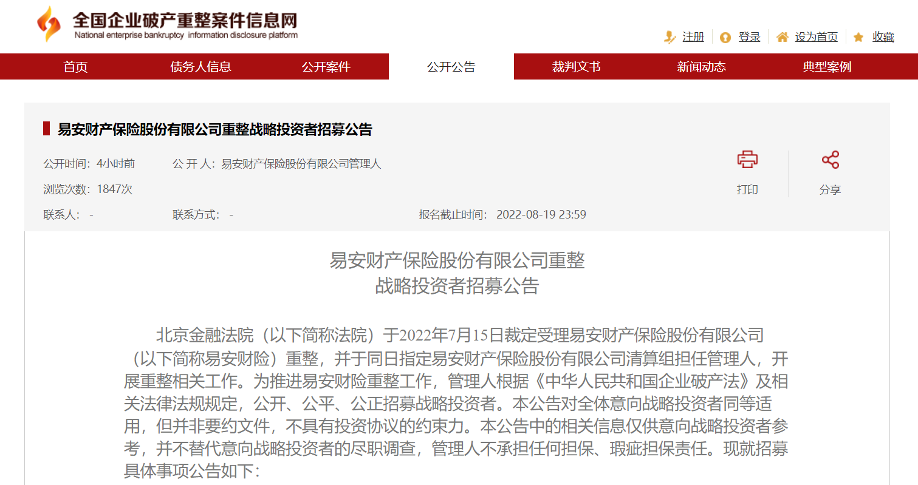
Task: Open the 登录 login link
Action: [x=749, y=37]
